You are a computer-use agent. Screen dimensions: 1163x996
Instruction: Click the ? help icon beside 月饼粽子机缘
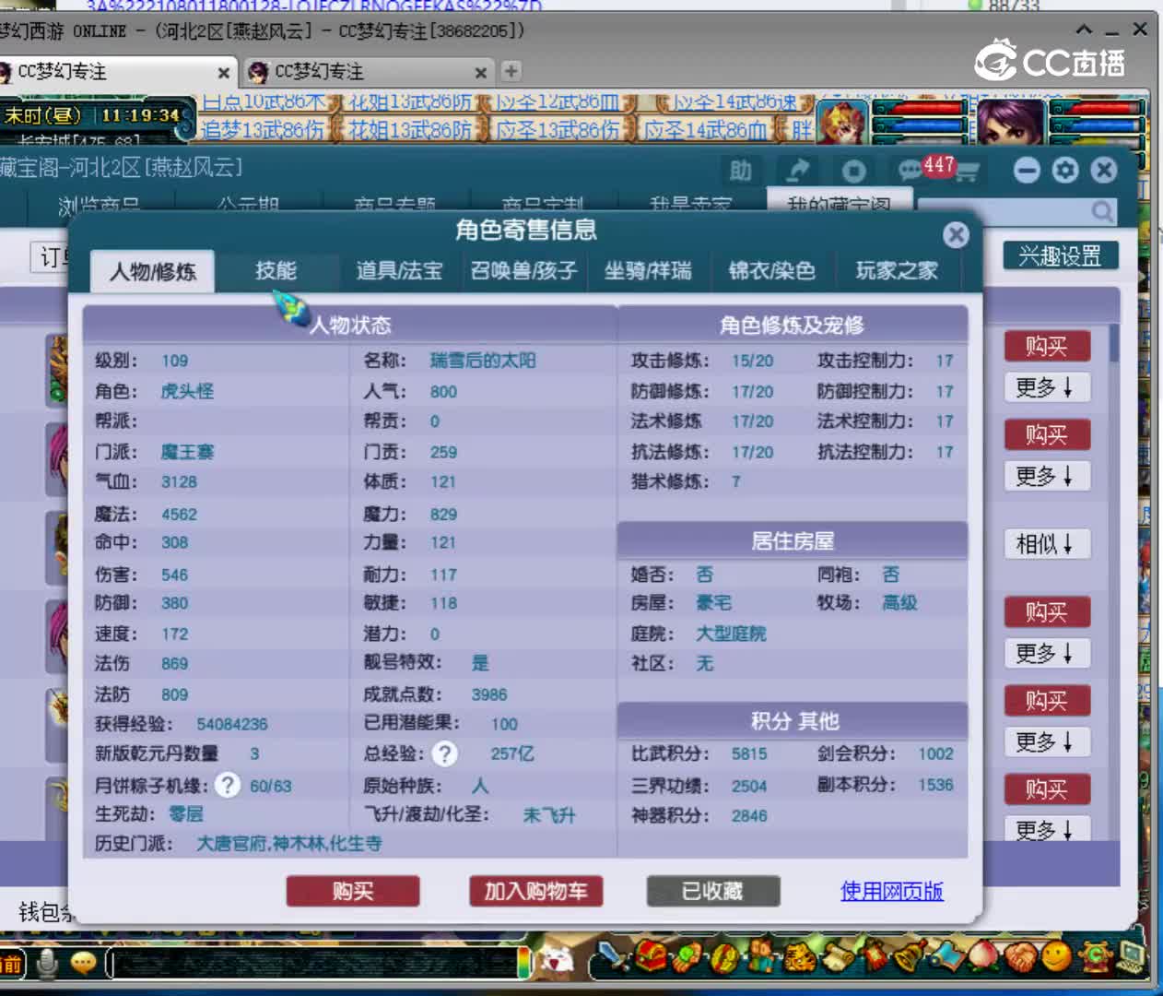point(227,786)
